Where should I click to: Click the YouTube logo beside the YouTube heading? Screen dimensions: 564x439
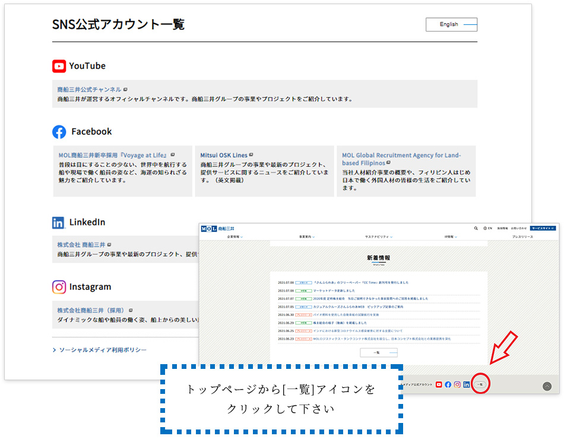59,66
